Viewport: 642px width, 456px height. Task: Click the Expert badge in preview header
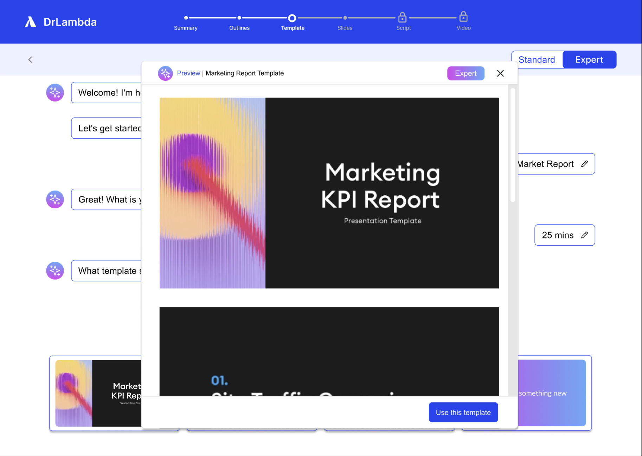tap(466, 73)
